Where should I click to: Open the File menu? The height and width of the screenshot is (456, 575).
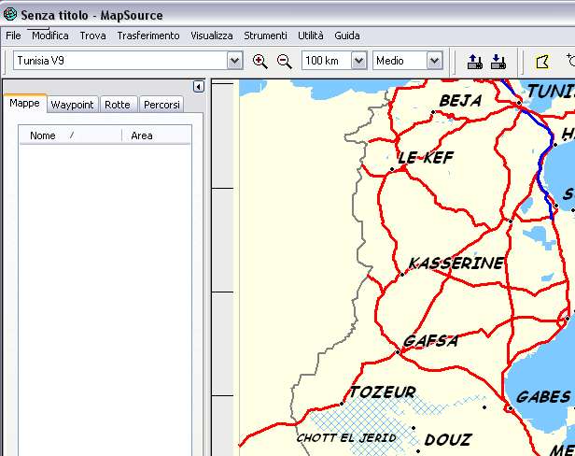tap(13, 36)
